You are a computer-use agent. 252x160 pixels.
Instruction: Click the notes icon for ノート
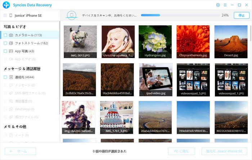pyautogui.click(x=11, y=135)
